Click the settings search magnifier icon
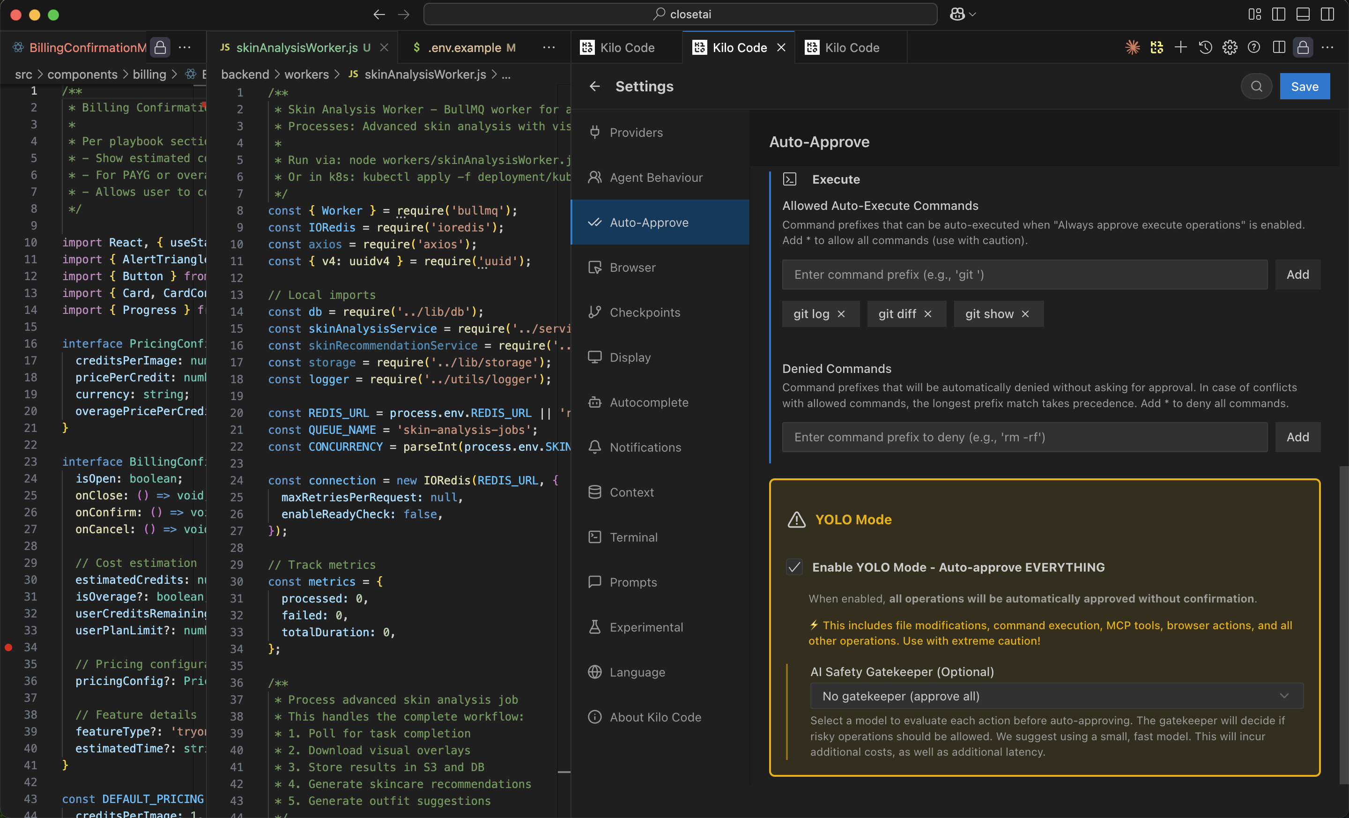1349x818 pixels. coord(1256,87)
